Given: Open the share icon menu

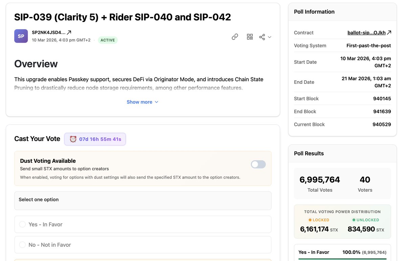Looking at the screenshot, I should point(262,37).
